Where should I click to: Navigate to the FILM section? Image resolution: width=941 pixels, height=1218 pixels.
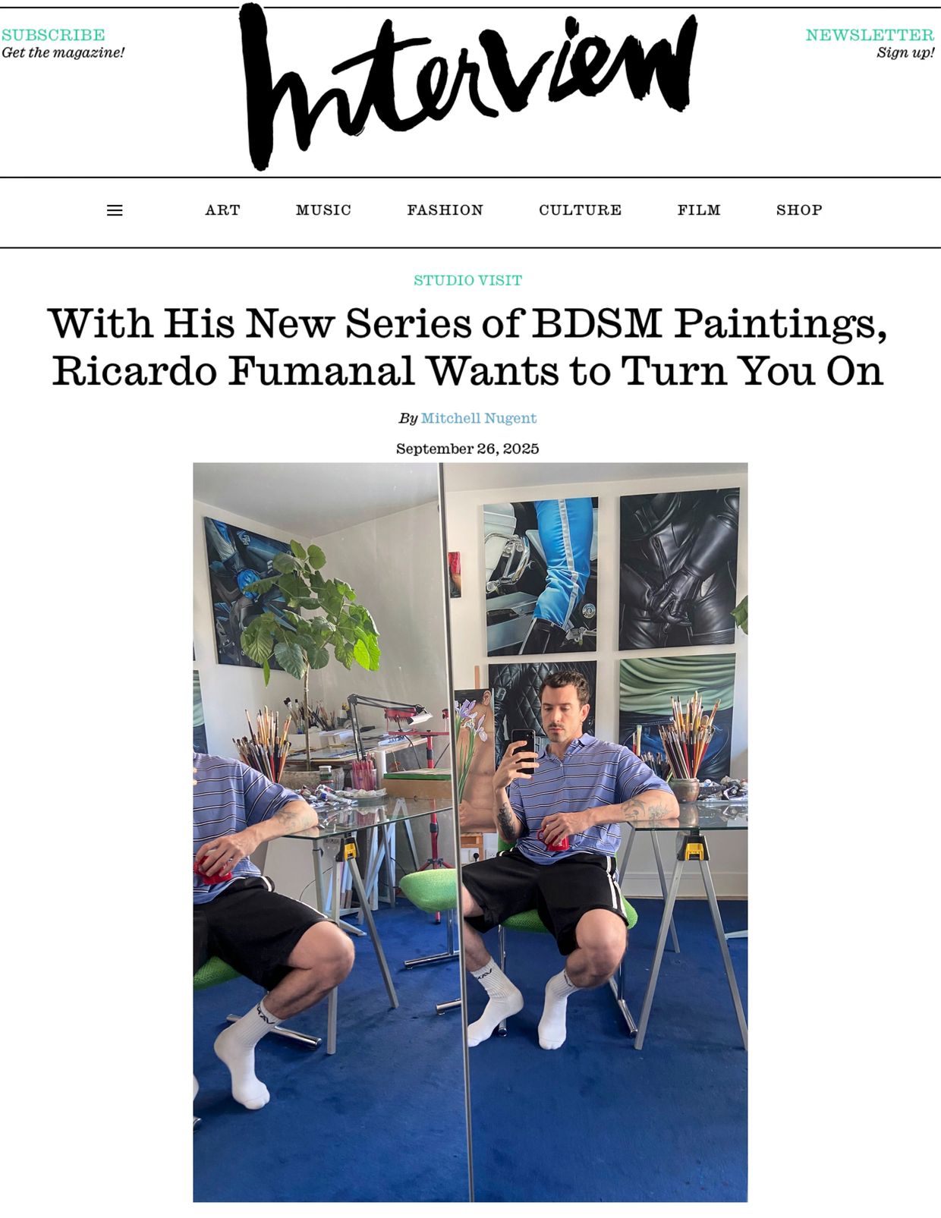[x=699, y=210]
